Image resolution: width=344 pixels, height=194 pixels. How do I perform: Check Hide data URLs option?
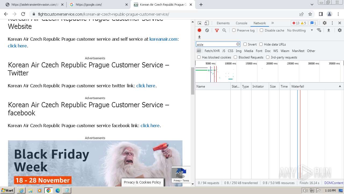(x=261, y=44)
